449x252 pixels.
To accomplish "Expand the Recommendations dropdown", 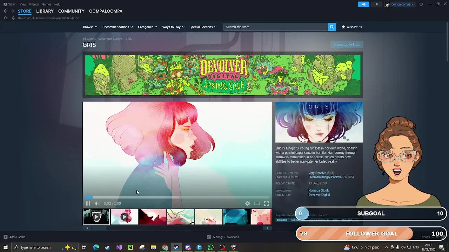I will pos(118,27).
